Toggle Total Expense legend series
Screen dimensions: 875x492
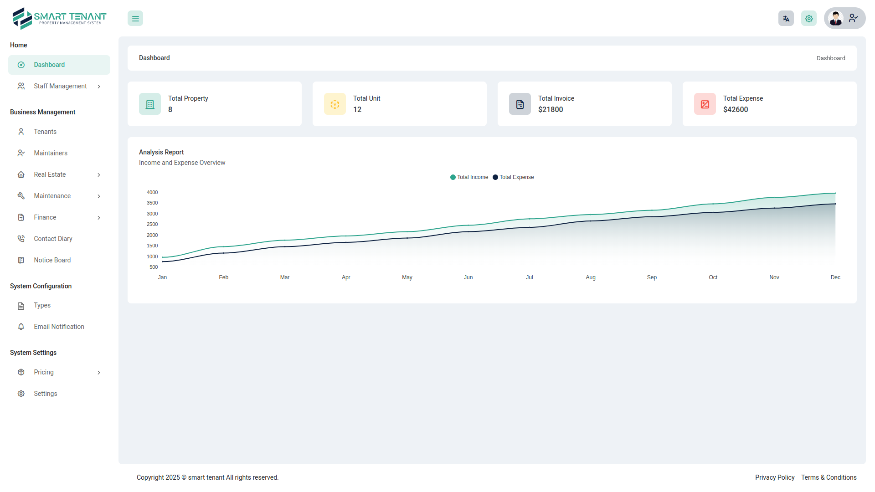[514, 177]
